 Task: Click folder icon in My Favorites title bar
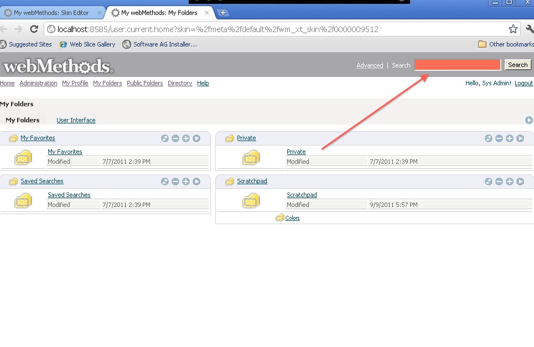coord(13,138)
